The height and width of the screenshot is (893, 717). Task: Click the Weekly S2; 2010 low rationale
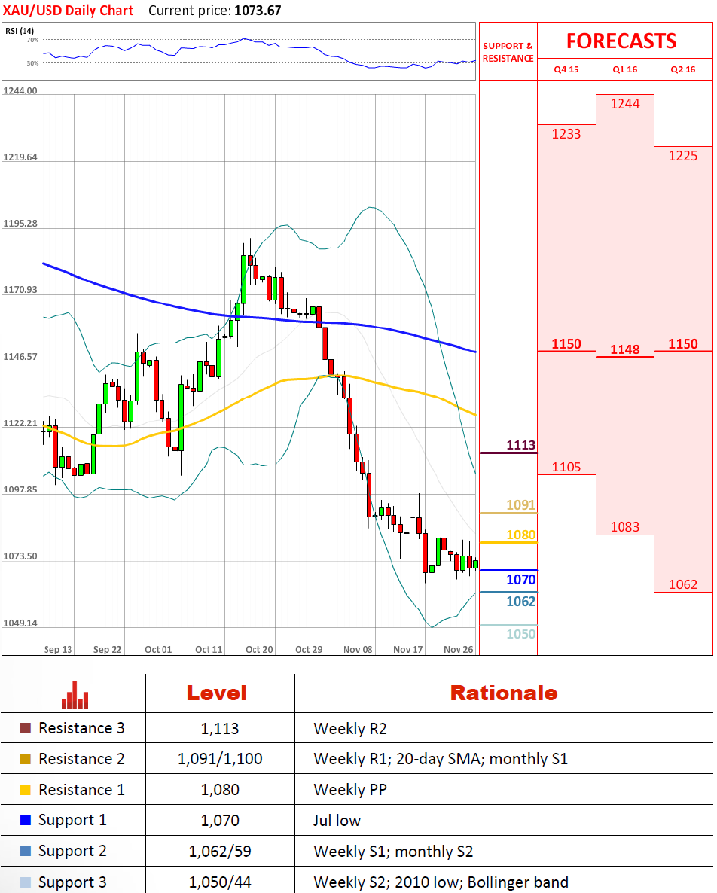[x=441, y=882]
